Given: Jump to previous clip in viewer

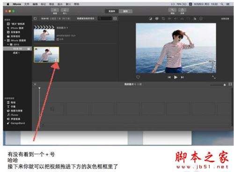Looking at the screenshot, I should [169, 77].
